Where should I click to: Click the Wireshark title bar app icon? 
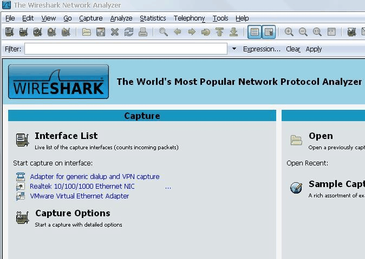(x=6, y=5)
